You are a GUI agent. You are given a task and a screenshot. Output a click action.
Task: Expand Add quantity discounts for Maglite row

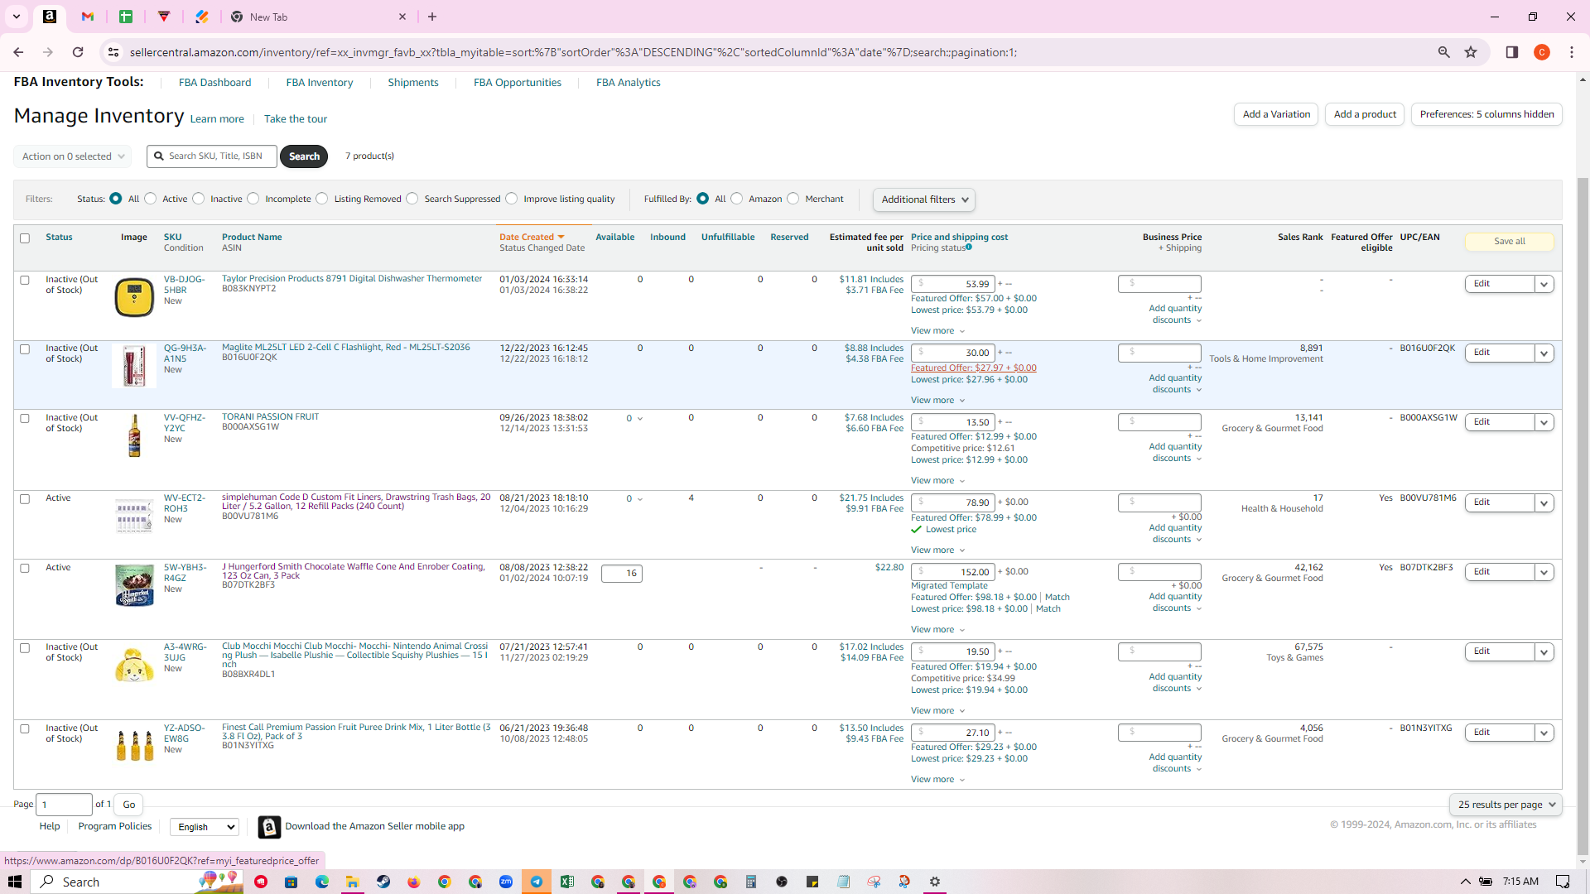[1175, 384]
